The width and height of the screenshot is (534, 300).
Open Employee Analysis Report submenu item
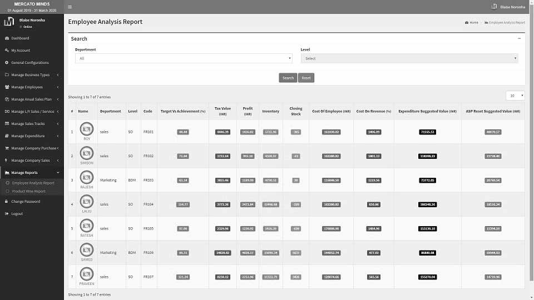pos(33,183)
